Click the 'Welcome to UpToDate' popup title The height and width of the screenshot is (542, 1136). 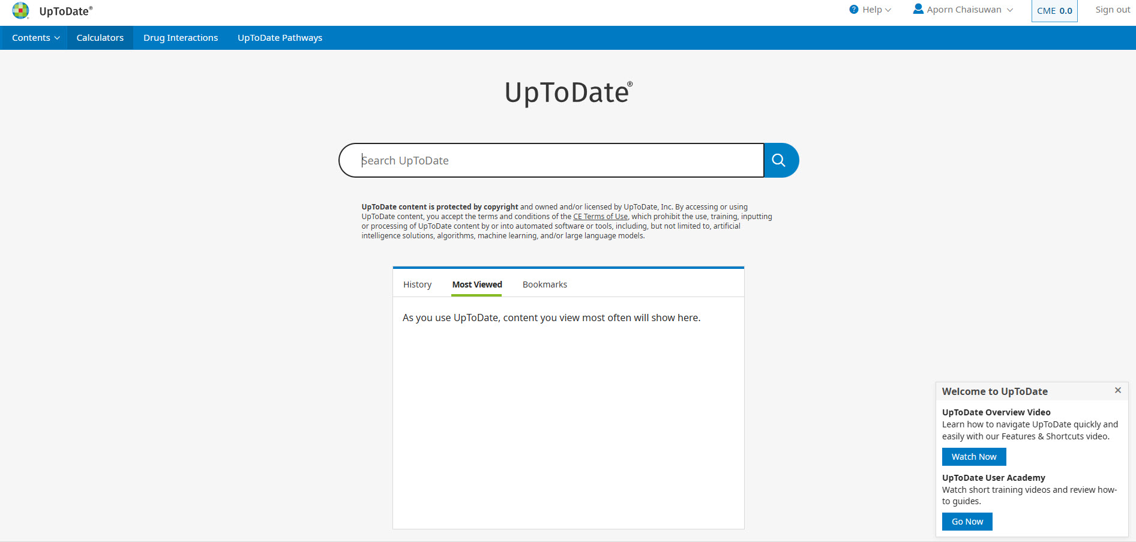click(995, 391)
